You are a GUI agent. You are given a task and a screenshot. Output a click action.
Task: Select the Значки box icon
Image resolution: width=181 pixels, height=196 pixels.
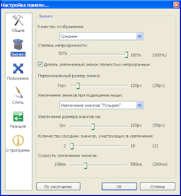(x=18, y=44)
